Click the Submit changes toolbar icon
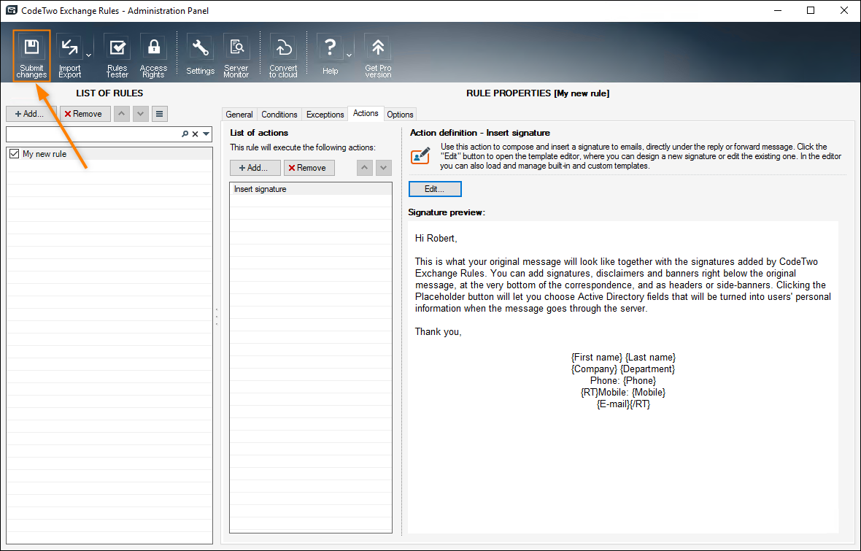Image resolution: width=861 pixels, height=551 pixels. (x=31, y=55)
